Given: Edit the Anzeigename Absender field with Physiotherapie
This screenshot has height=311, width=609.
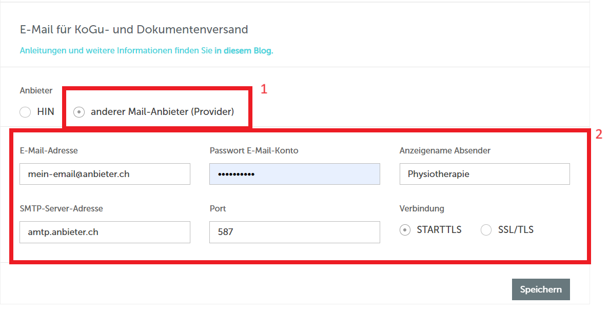Looking at the screenshot, I should click(x=485, y=174).
